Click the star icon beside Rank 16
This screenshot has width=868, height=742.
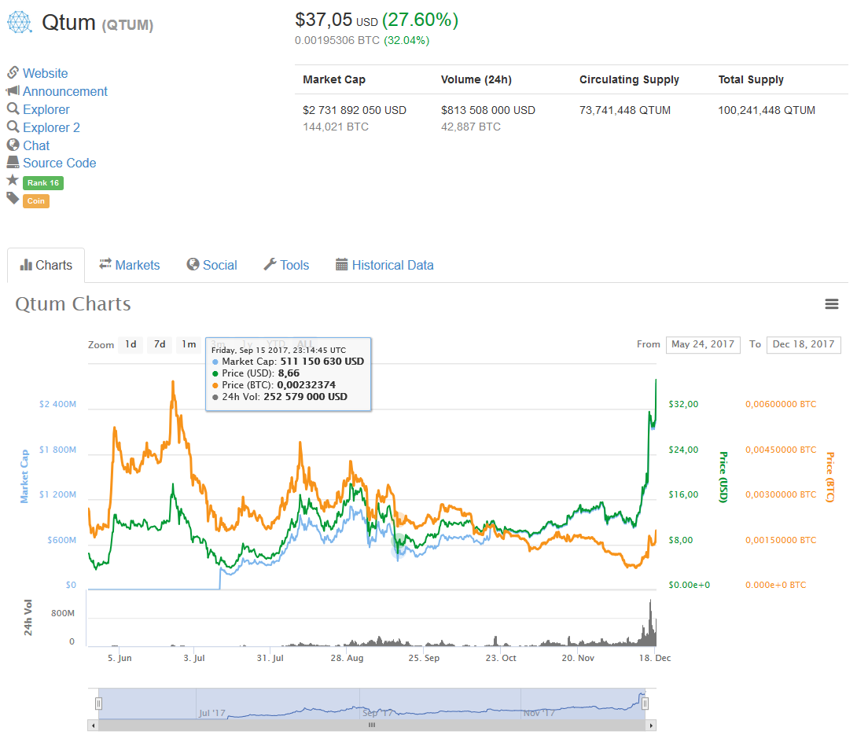12,180
